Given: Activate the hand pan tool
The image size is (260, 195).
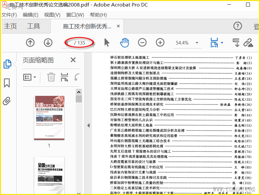Looking at the screenshot, I should (124, 43).
